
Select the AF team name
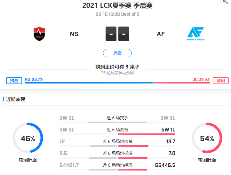click(x=161, y=34)
